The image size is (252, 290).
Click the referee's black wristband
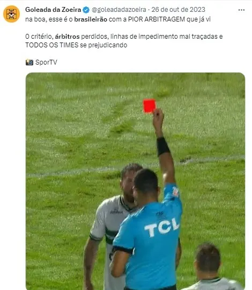(x=163, y=146)
